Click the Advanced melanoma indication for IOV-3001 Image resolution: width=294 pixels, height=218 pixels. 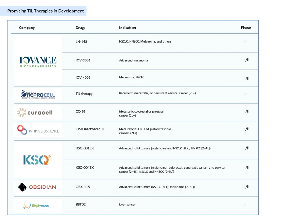134,61
